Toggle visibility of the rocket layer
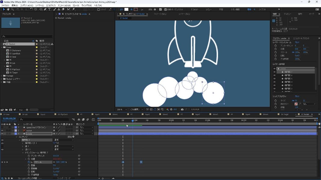 pos(2,130)
